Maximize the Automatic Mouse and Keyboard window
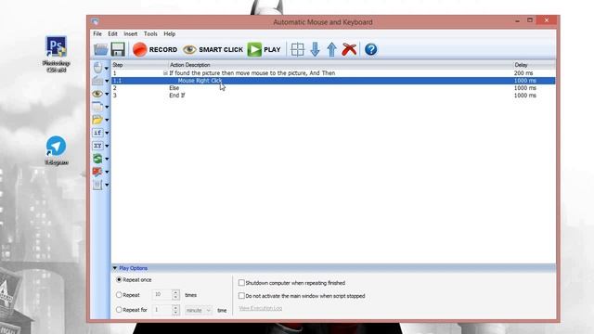Screen dimensions: 594x334 coord(530,20)
